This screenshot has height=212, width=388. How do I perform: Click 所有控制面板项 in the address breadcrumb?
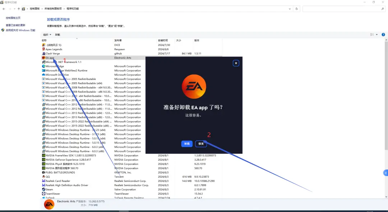(x=53, y=9)
